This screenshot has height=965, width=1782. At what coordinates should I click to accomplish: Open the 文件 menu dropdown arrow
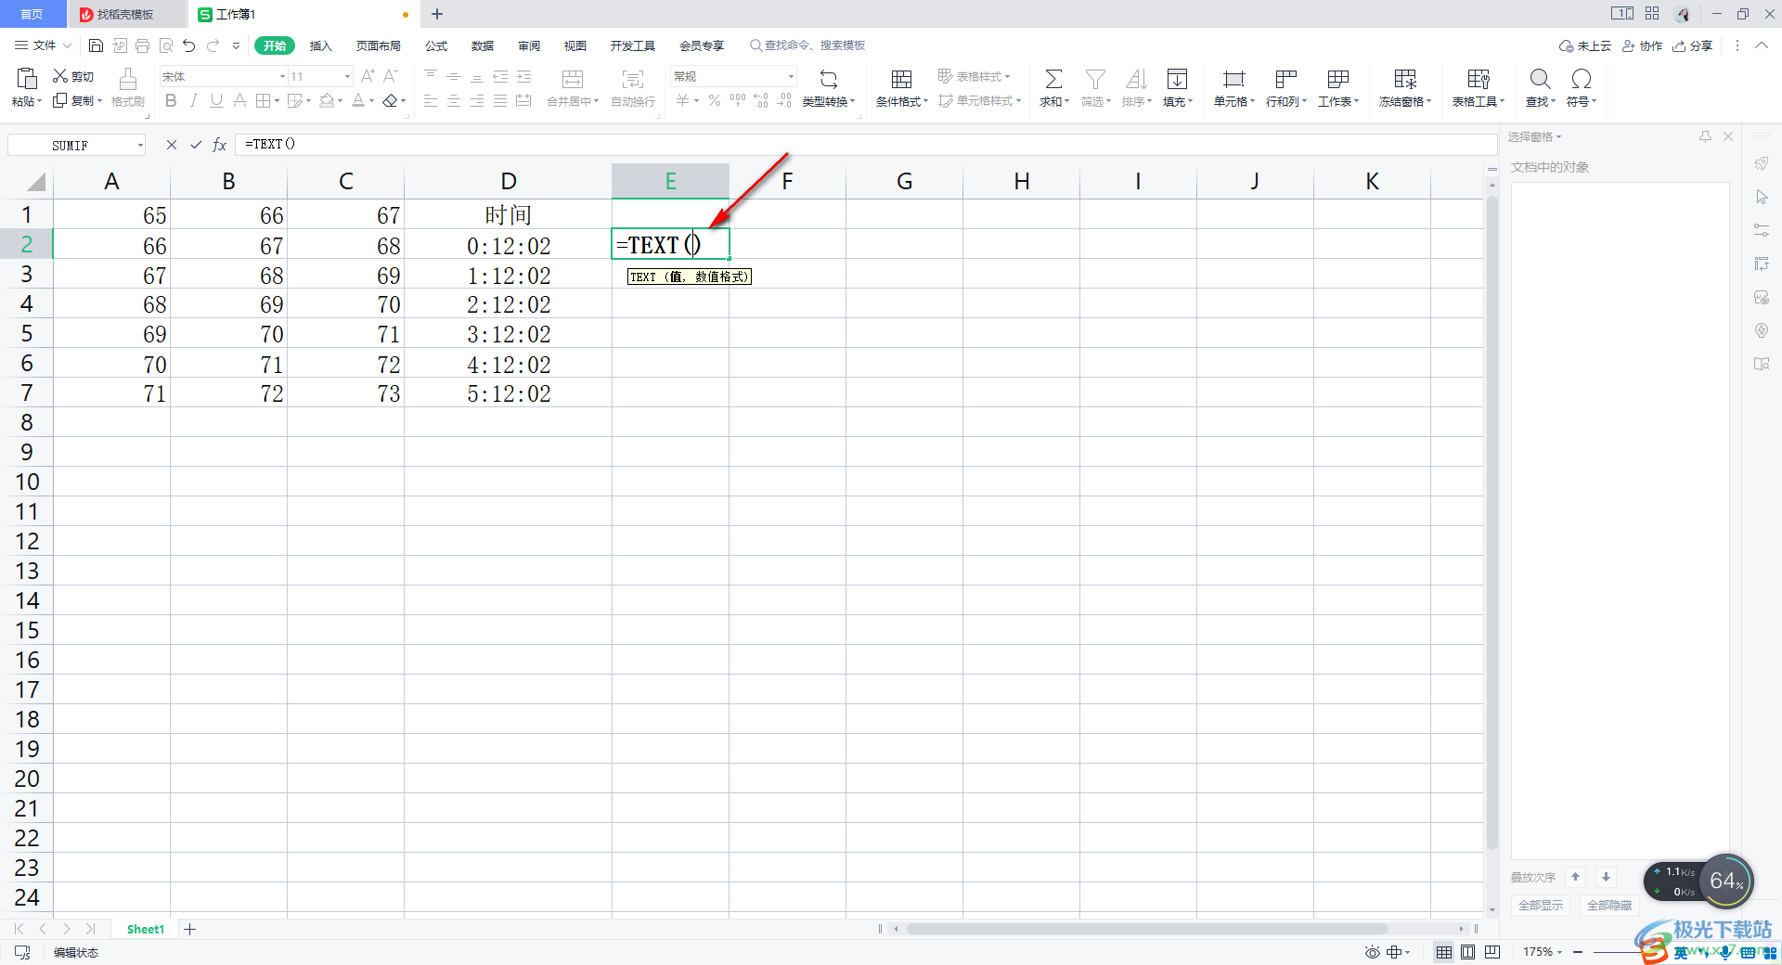[67, 45]
